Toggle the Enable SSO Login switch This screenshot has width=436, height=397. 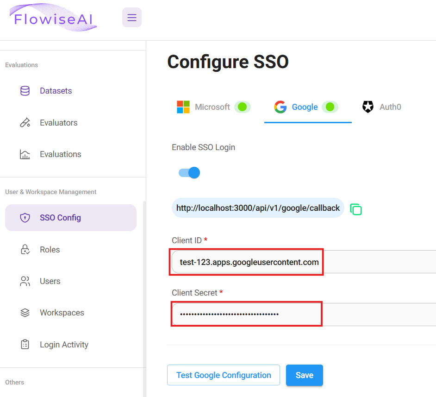(189, 173)
